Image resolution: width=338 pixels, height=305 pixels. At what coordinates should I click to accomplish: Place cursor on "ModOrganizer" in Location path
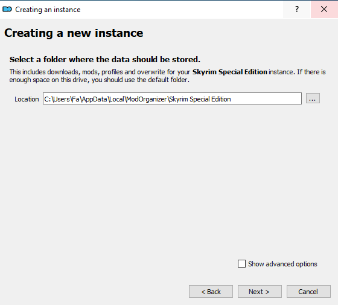coord(147,99)
